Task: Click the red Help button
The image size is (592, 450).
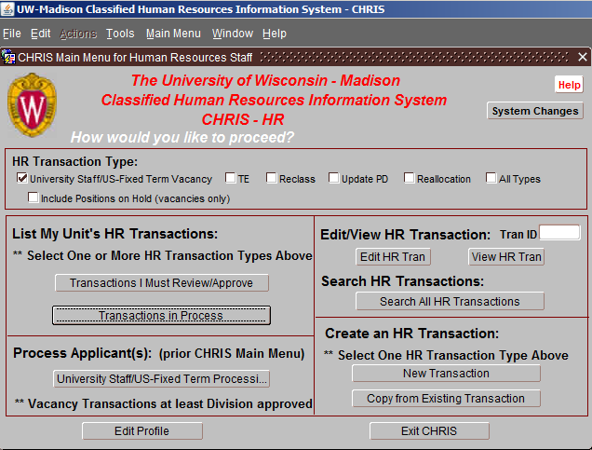Action: click(569, 85)
